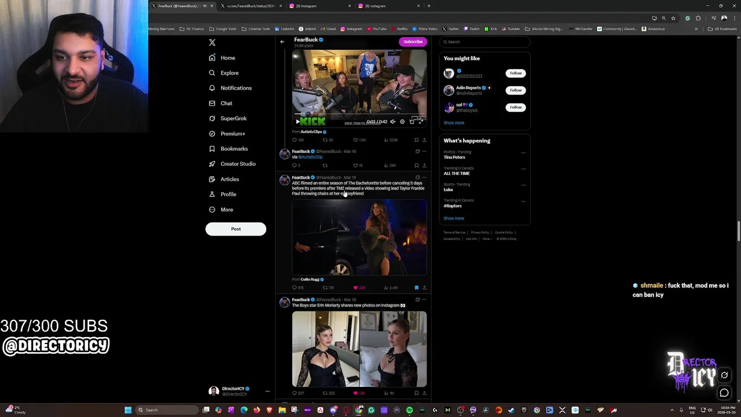The image size is (741, 417).
Task: Click the X Search input field
Action: [x=485, y=42]
